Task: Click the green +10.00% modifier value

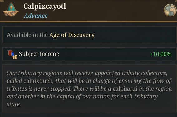Action: click(161, 54)
